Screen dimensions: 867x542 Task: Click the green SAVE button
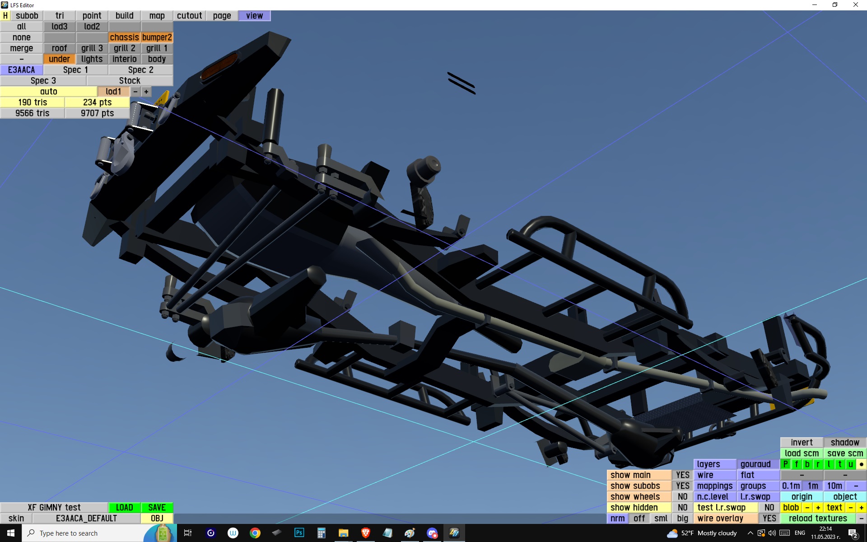tap(157, 508)
